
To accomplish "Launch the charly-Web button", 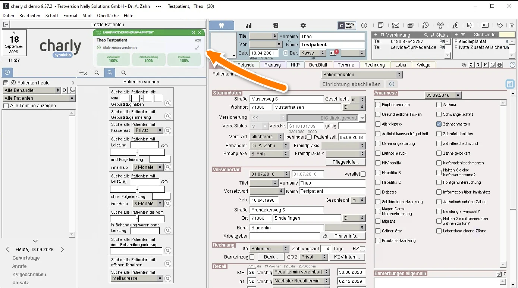I will point(347,25).
